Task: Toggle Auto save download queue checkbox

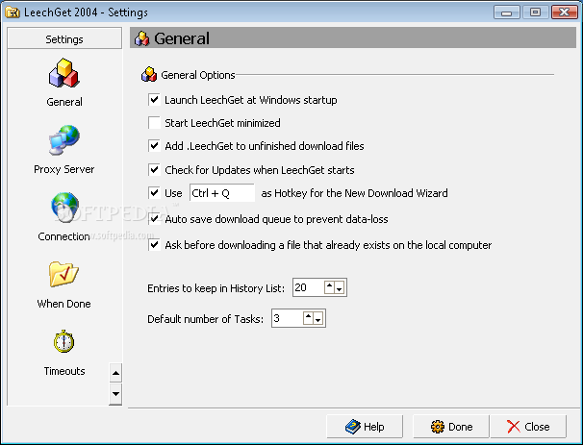Action: pyautogui.click(x=154, y=219)
